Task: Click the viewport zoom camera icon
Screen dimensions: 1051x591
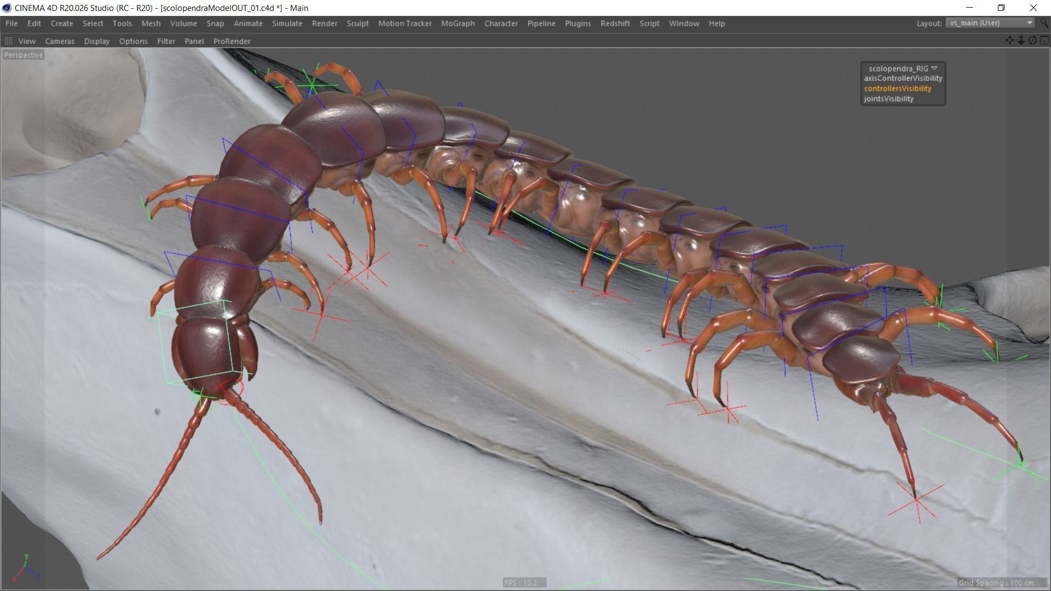Action: tap(1021, 40)
